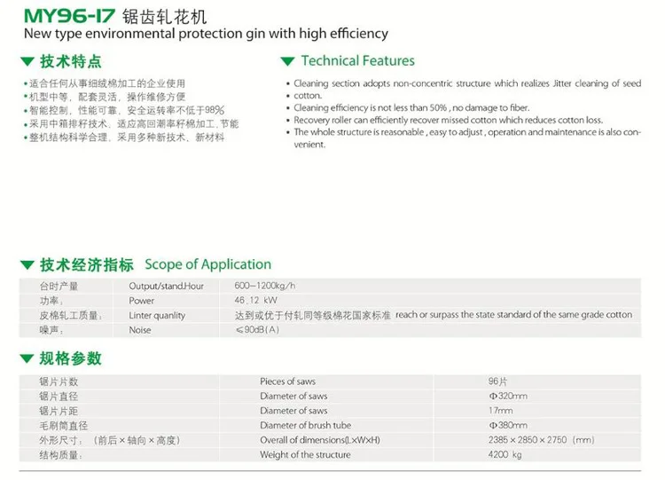Select the Power row label
The height and width of the screenshot is (480, 665).
click(142, 301)
